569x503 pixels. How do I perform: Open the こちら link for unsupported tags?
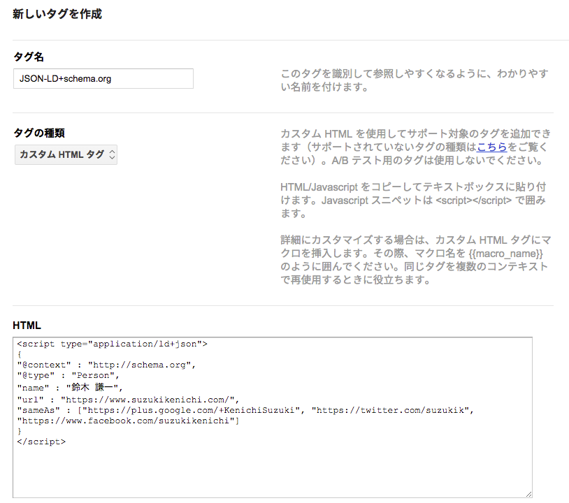[x=491, y=147]
